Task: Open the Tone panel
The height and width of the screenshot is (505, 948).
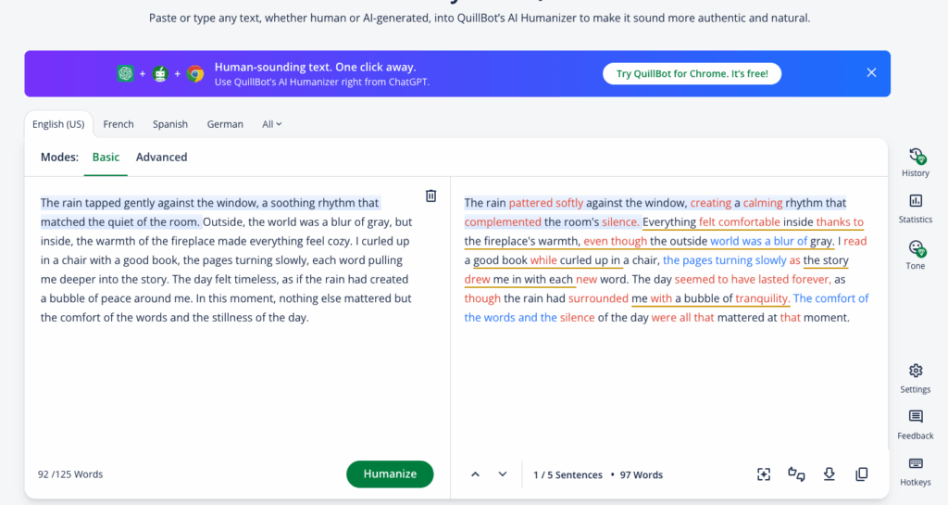Action: tap(916, 255)
